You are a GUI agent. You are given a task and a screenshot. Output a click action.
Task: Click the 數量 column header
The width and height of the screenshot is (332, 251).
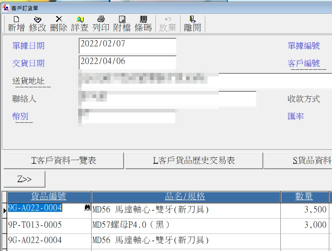[304, 197]
